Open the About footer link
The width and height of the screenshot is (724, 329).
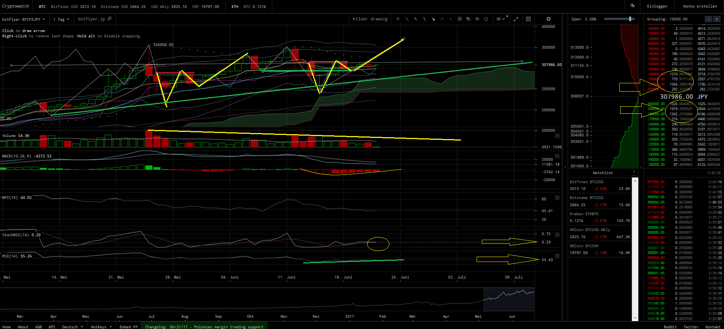(23, 327)
